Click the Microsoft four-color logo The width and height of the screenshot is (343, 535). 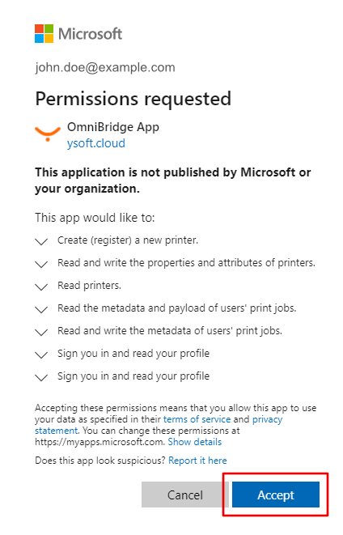pos(44,33)
